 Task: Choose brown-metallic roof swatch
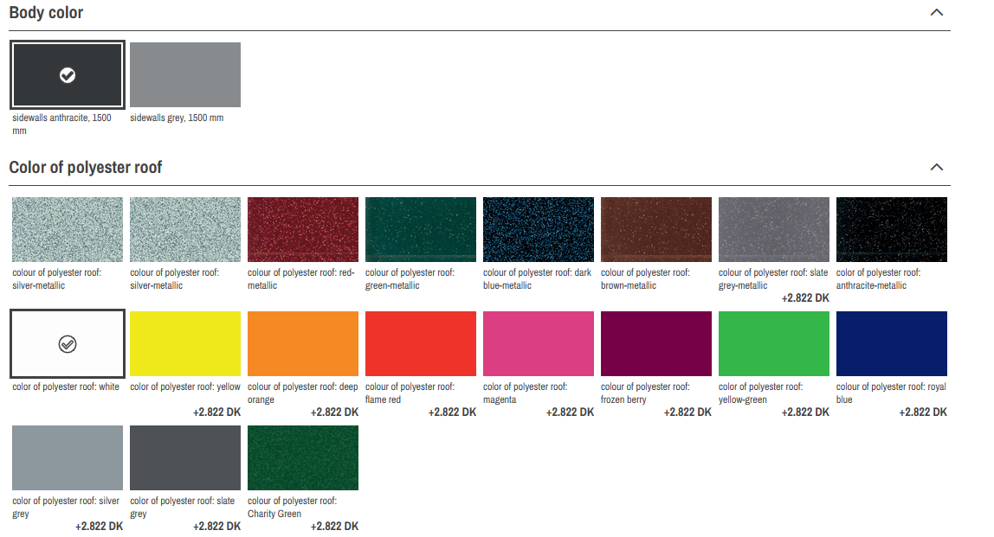tap(655, 229)
